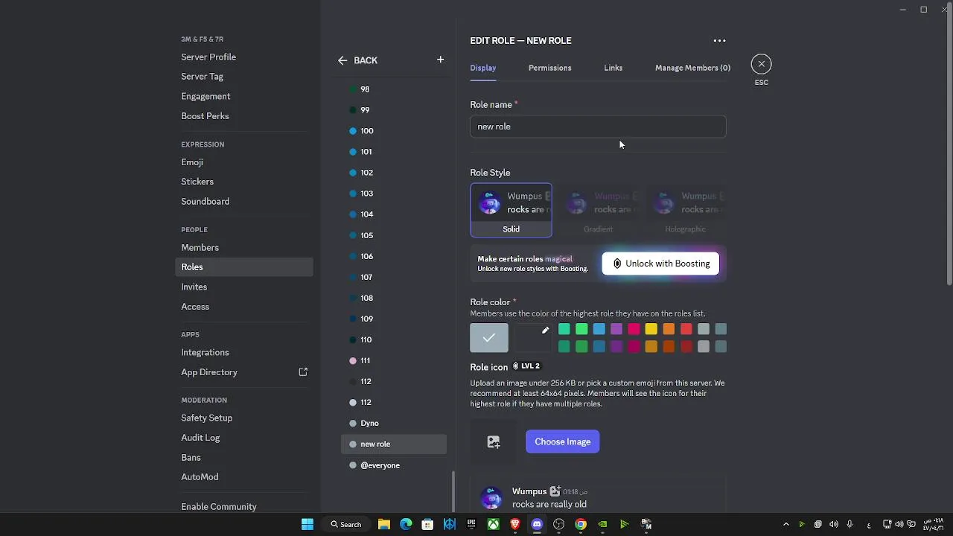
Task: Go back using the BACK arrow
Action: [357, 60]
